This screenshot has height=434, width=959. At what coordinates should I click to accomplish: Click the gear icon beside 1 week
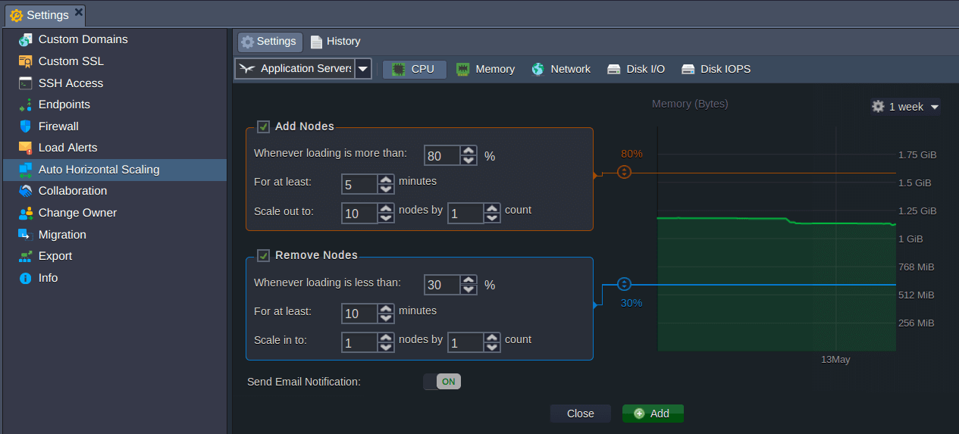pyautogui.click(x=878, y=107)
